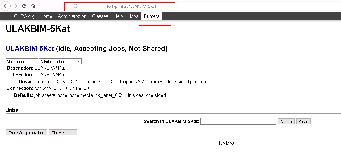Image resolution: width=341 pixels, height=163 pixels.
Task: Click the browser back arrow
Action: pyautogui.click(x=5, y=6)
